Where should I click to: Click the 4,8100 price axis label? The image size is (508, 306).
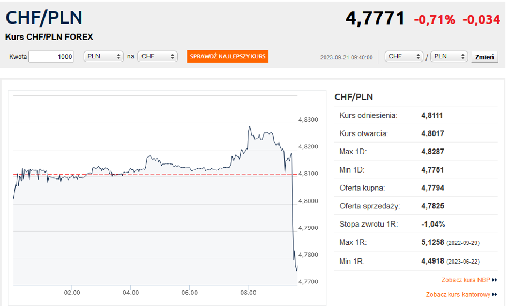(308, 174)
